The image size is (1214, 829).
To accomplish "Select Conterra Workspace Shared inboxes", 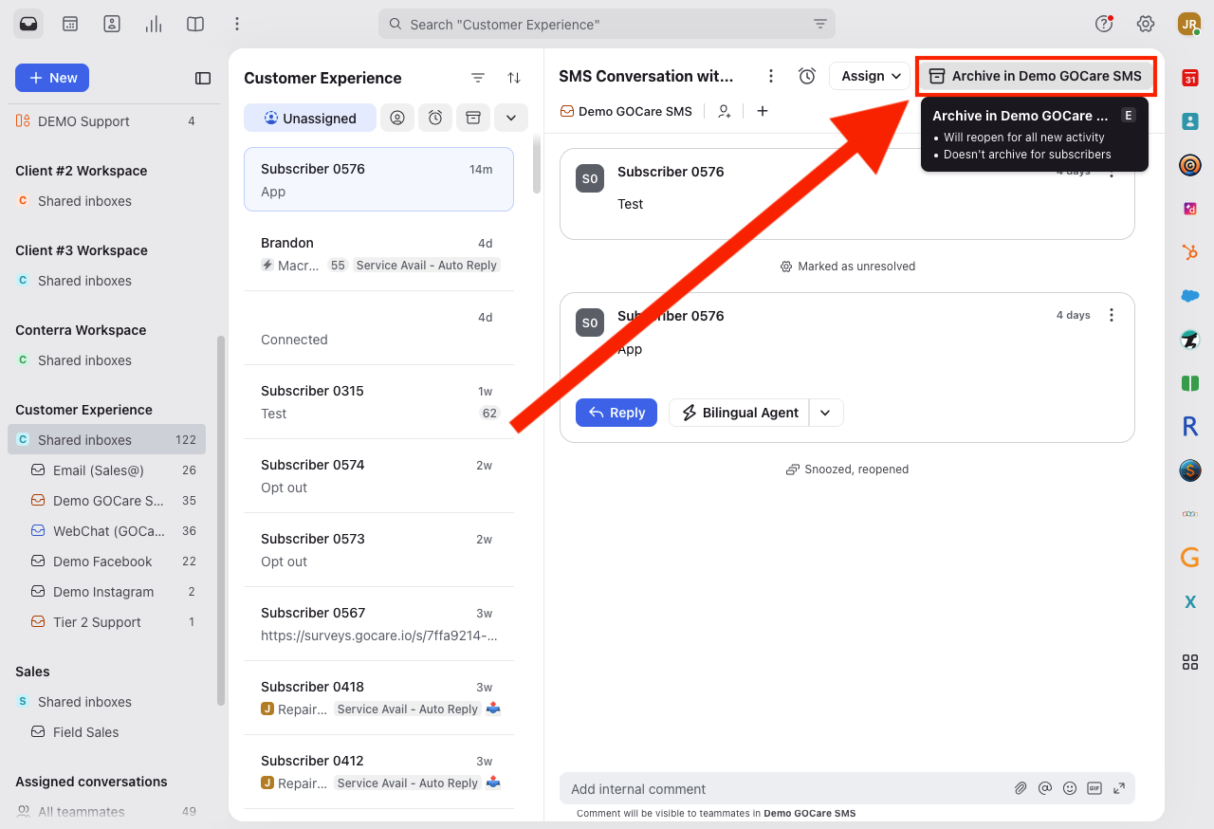I will point(106,360).
